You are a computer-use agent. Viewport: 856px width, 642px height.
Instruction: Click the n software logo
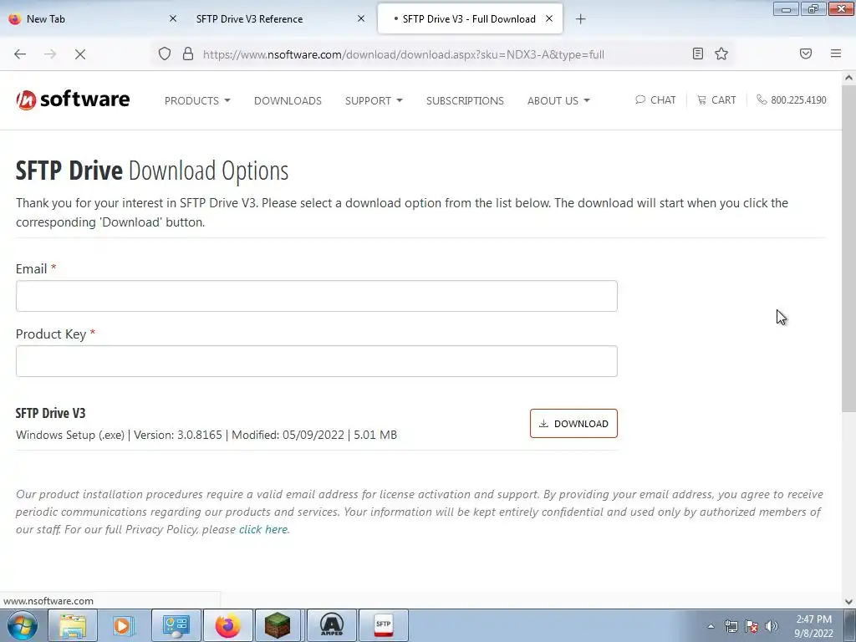pyautogui.click(x=73, y=99)
